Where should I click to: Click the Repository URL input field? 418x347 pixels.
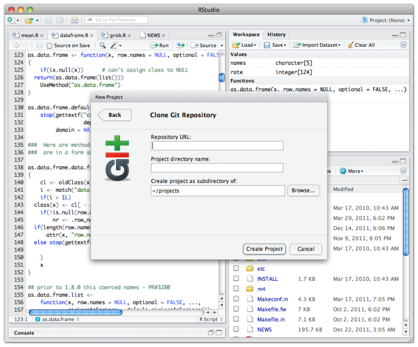pos(217,146)
